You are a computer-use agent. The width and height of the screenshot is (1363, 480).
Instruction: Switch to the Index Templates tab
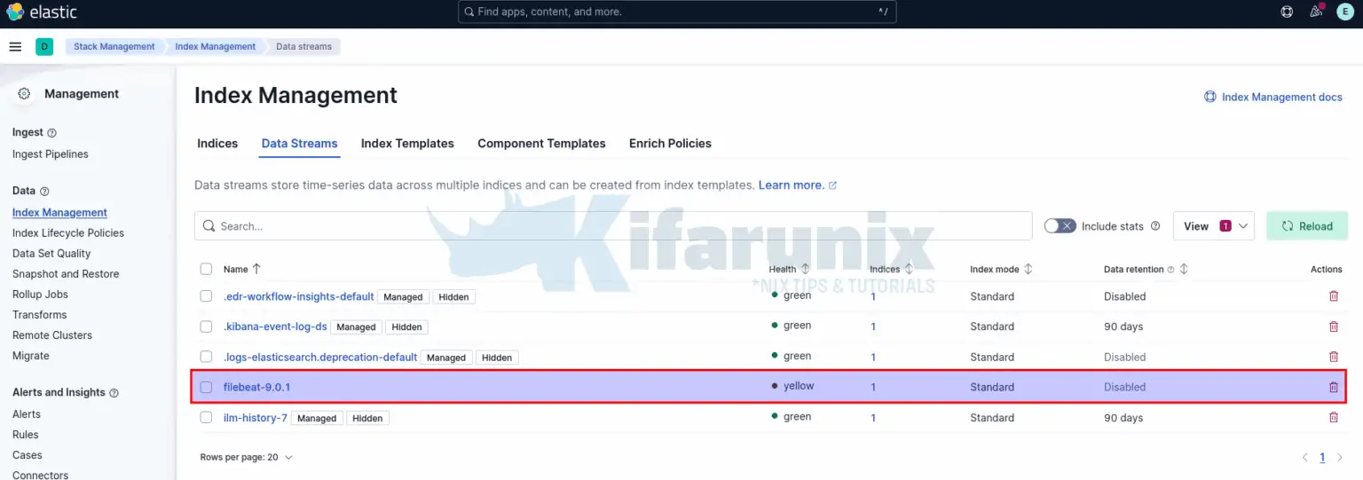(407, 144)
